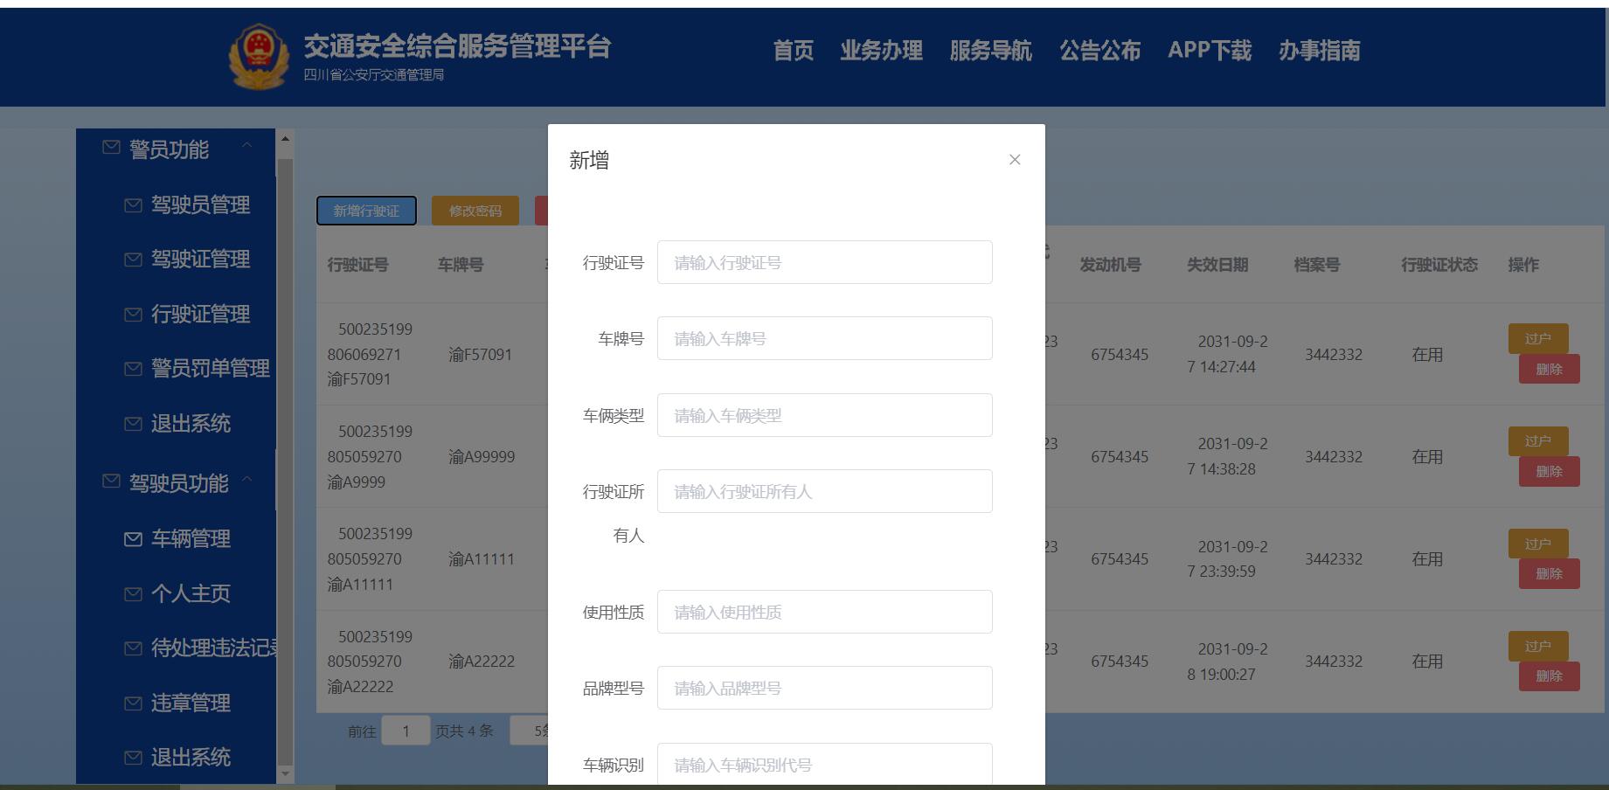Focus the 行驶证所有人 input field

click(825, 491)
